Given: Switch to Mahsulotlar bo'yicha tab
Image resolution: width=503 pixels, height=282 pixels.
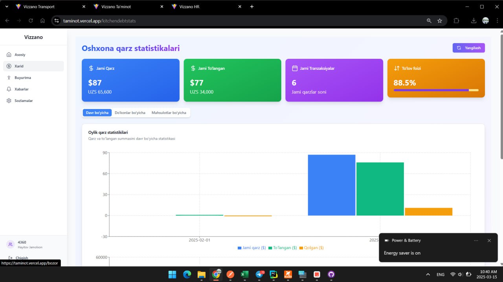Looking at the screenshot, I should point(169,113).
